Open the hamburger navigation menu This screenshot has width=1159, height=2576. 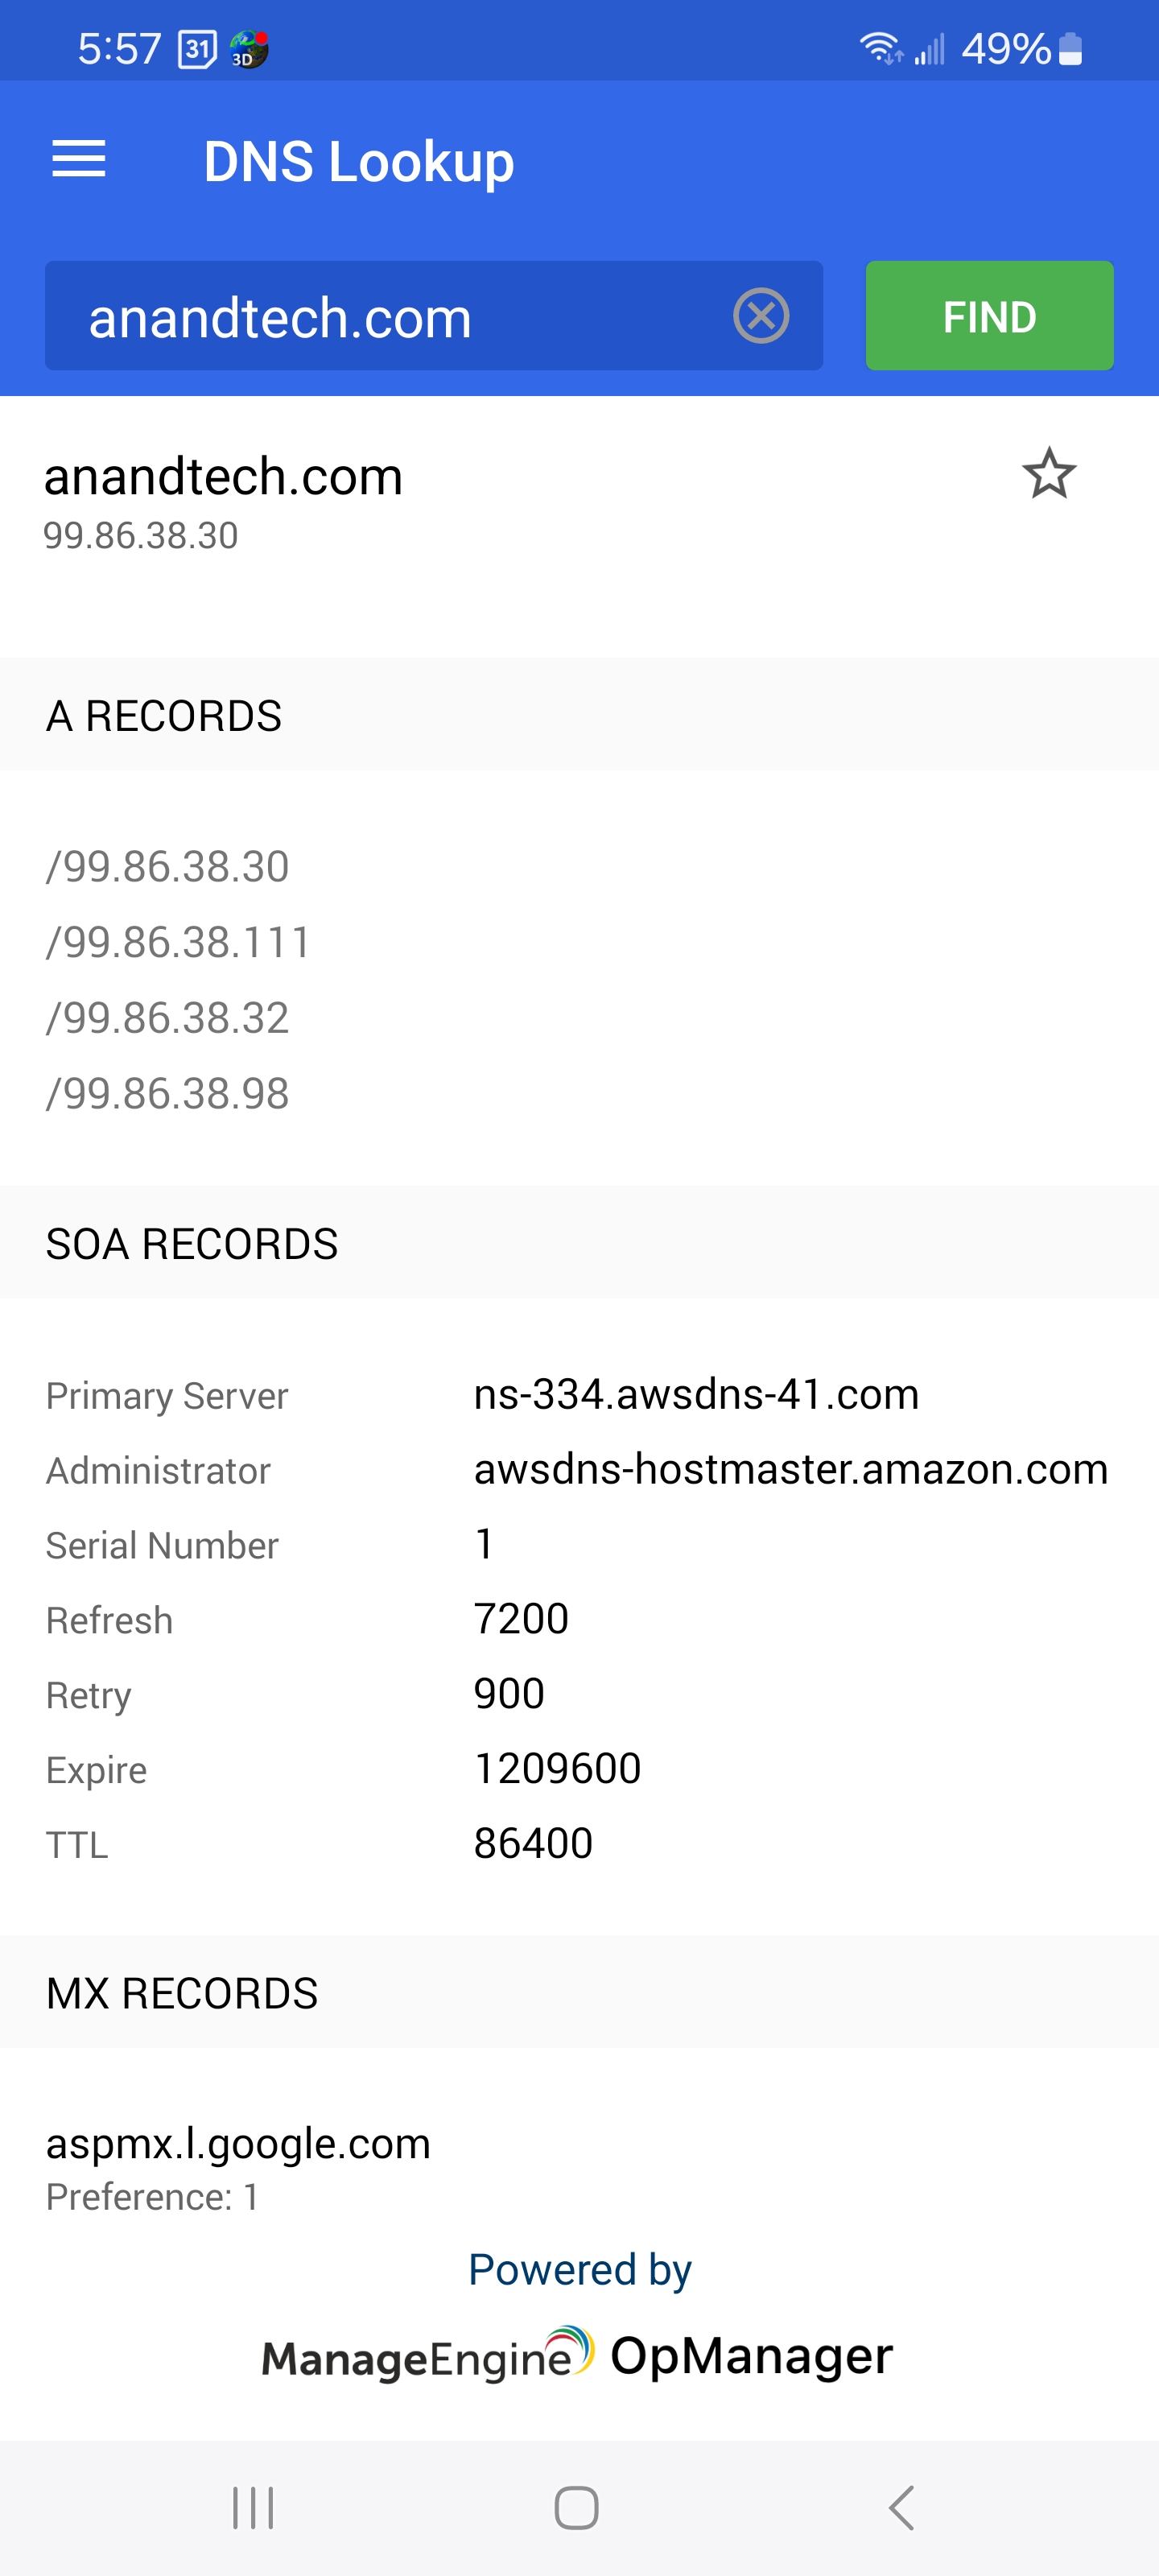(x=79, y=160)
